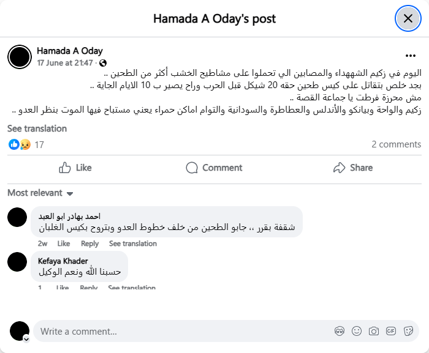Open the sticker picker icon
The image size is (429, 353).
click(x=408, y=331)
